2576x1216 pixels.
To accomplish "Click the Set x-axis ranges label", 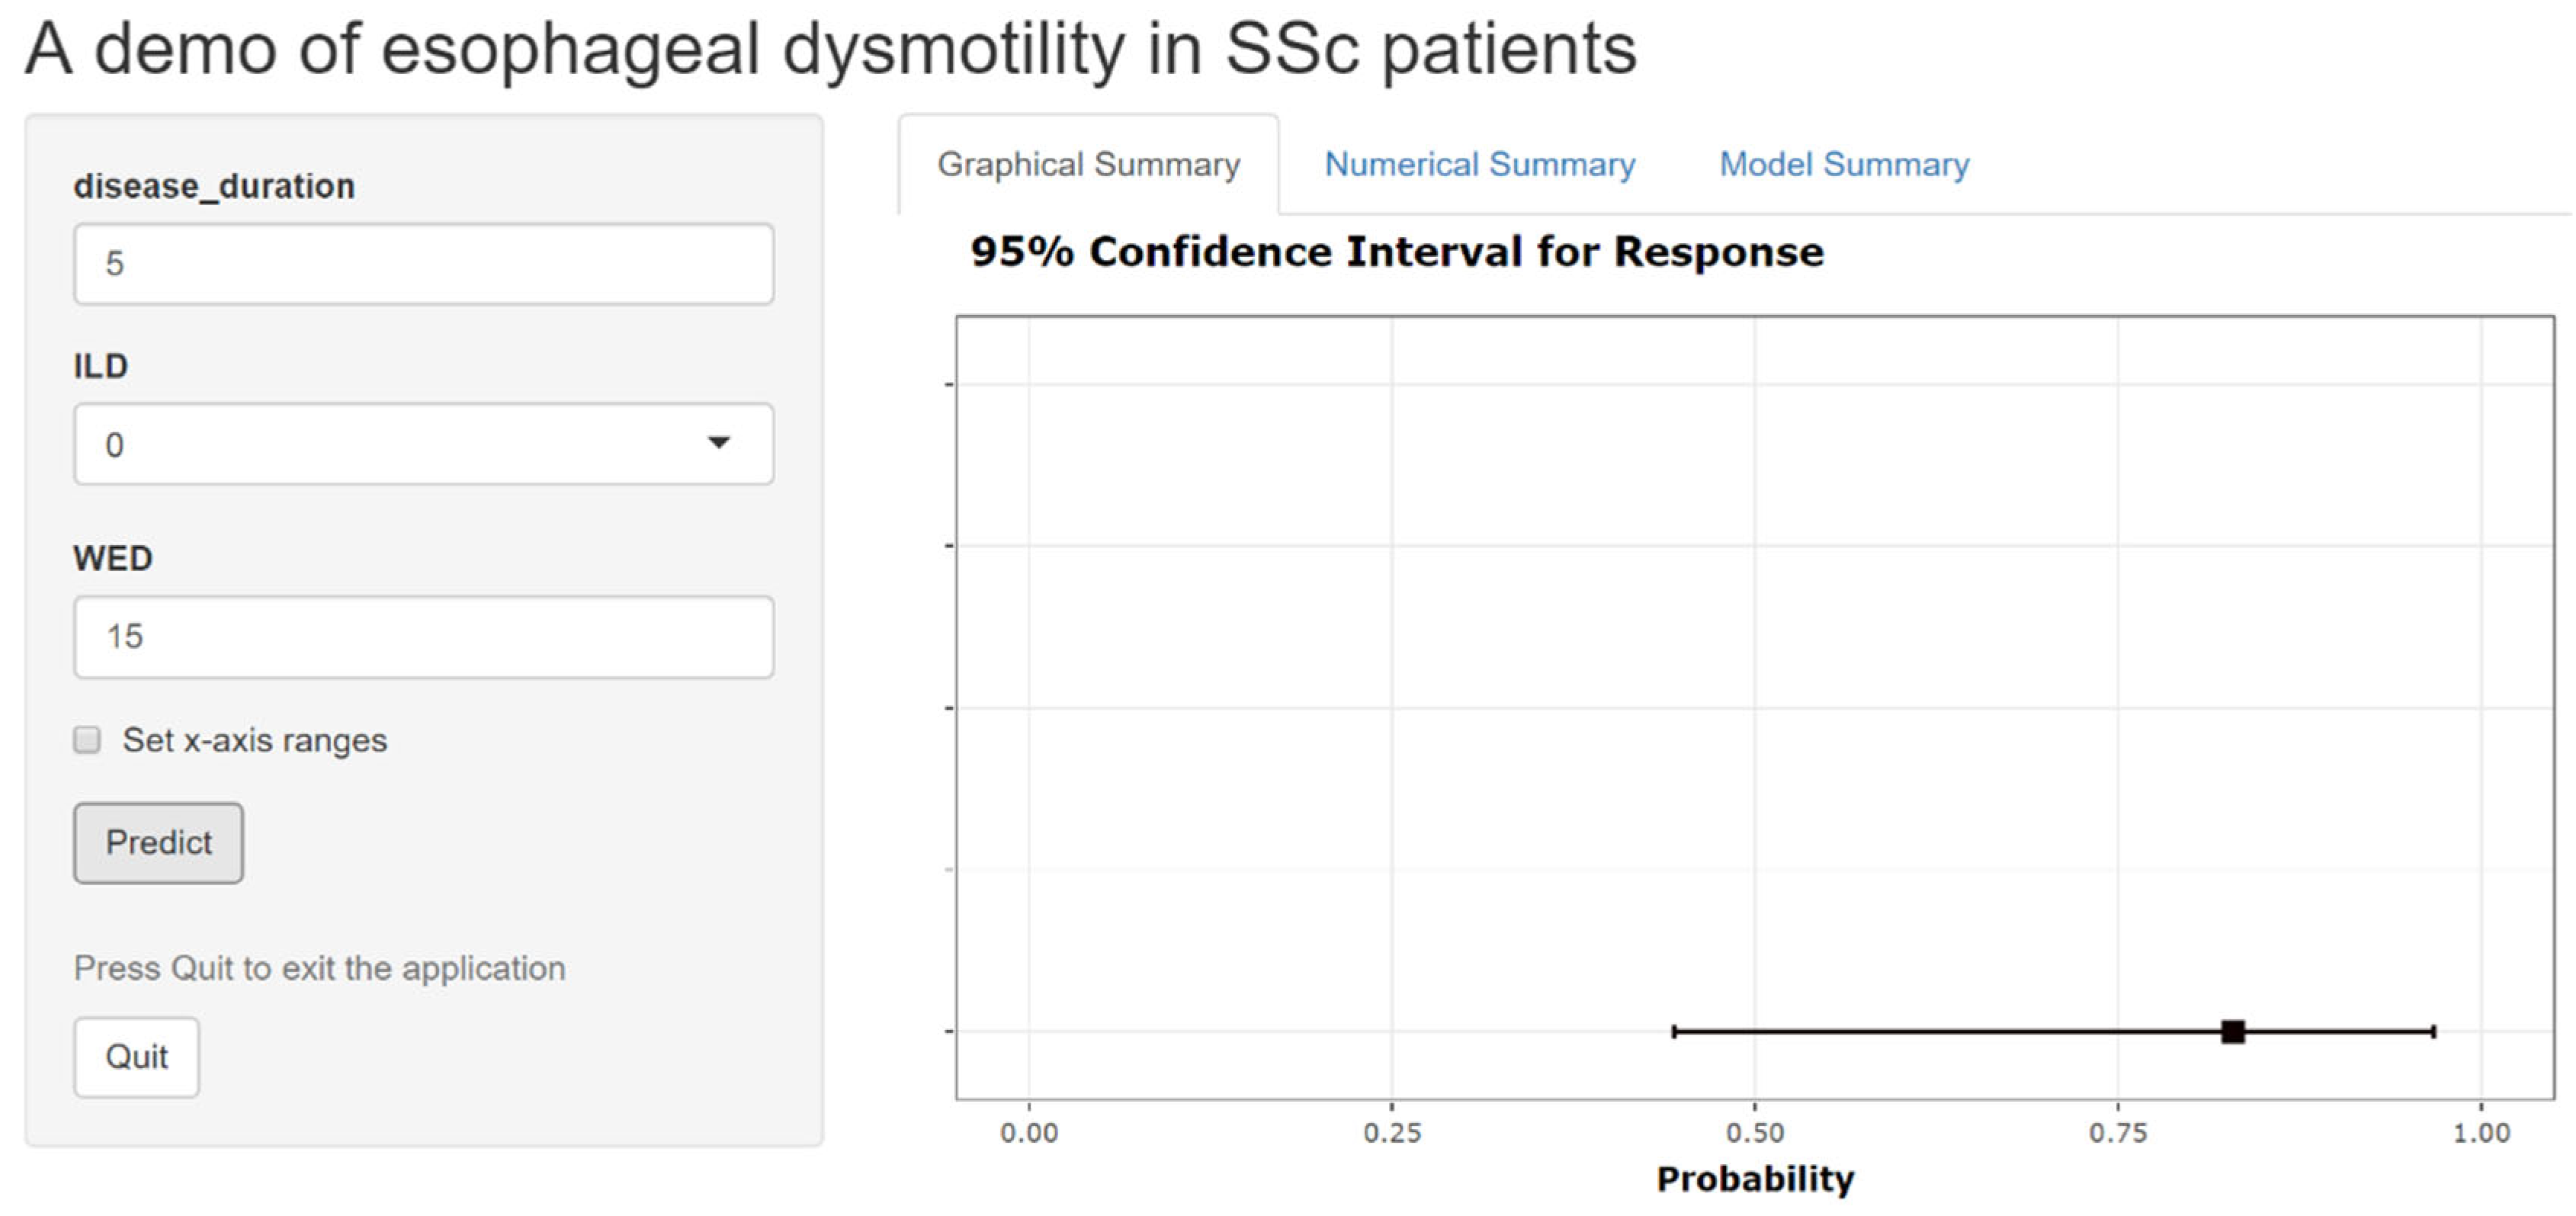I will click(254, 740).
